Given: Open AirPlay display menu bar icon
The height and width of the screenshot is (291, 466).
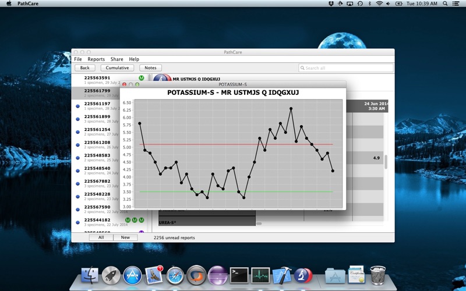Looking at the screenshot, I should [350, 3].
